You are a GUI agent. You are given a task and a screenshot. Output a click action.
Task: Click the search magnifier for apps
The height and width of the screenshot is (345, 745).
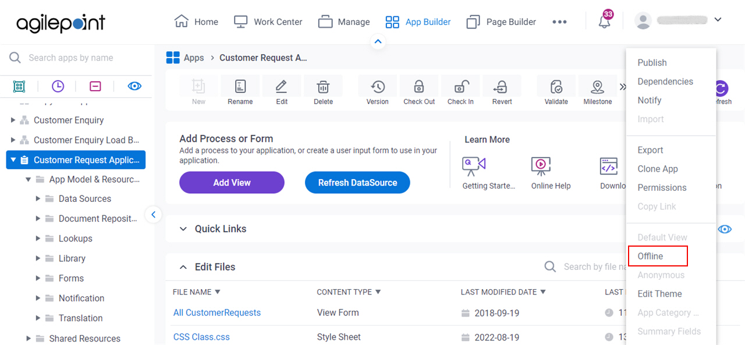[15, 58]
